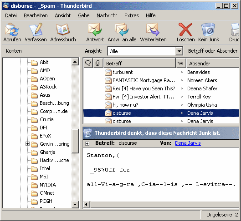Viewport: 241px width, 221px height.
Task: Open the Ansicht menu
Action: [x=63, y=15]
